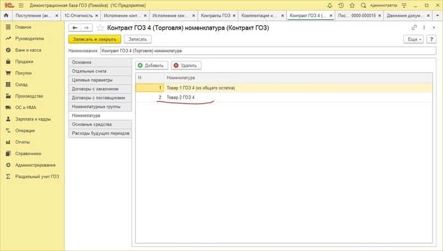Switch to Расходы будущих периодов tab

(100, 133)
